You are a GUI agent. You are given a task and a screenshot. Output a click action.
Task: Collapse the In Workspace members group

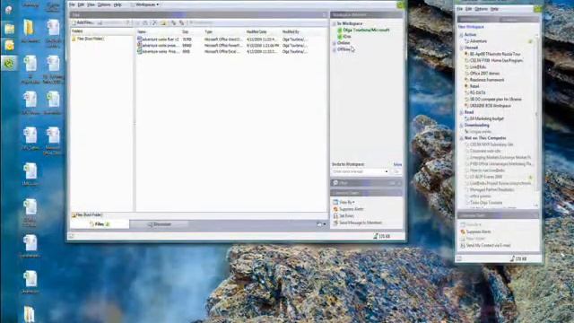[335, 24]
